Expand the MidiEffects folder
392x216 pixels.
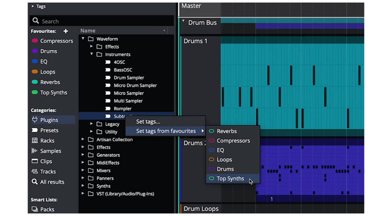(83, 162)
